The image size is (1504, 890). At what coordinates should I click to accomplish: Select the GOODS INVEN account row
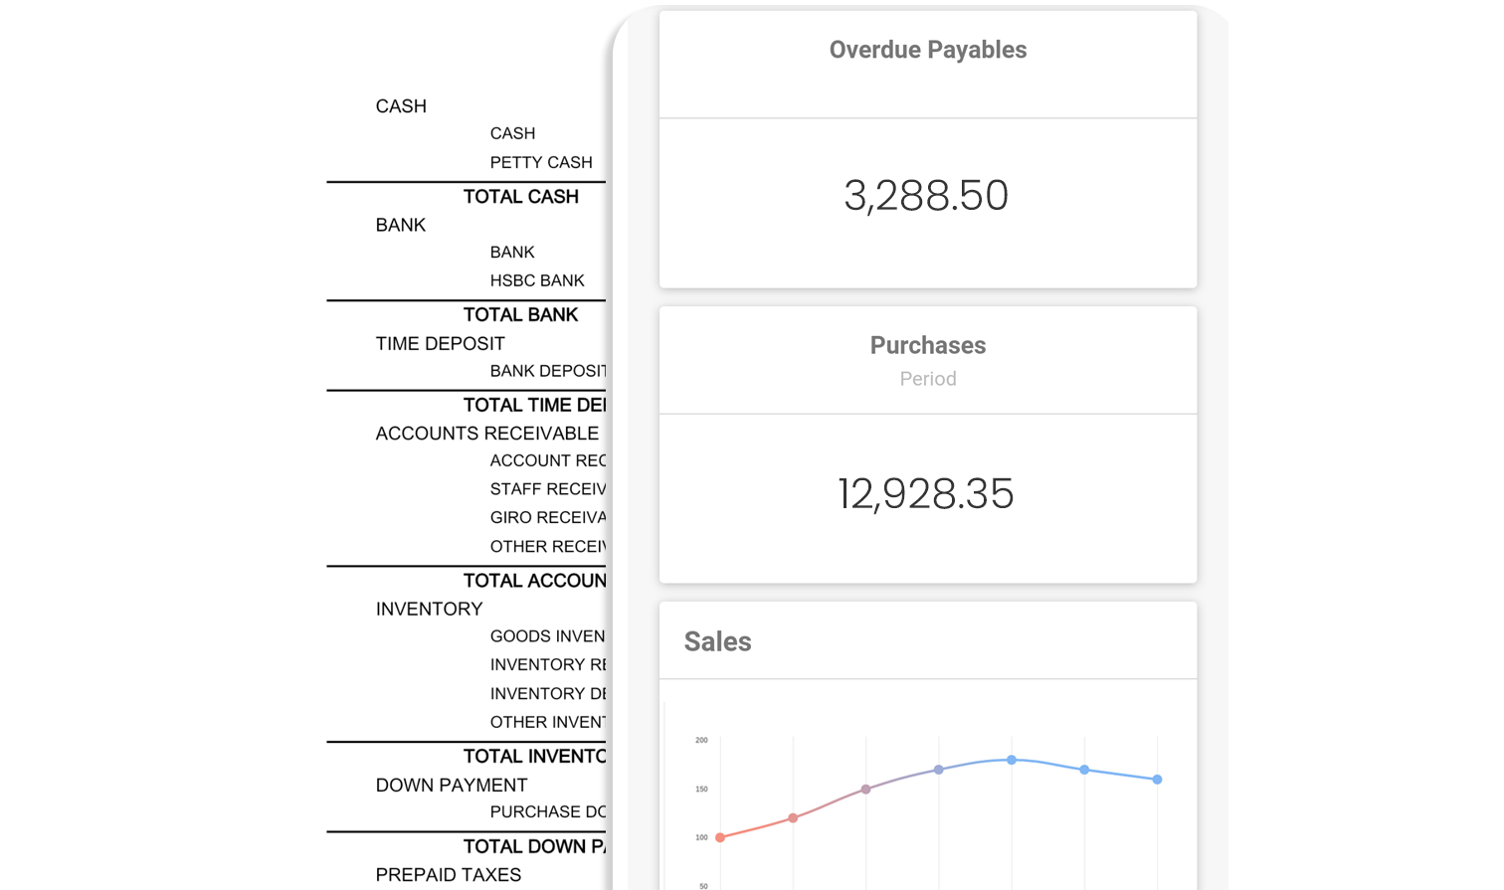click(548, 636)
